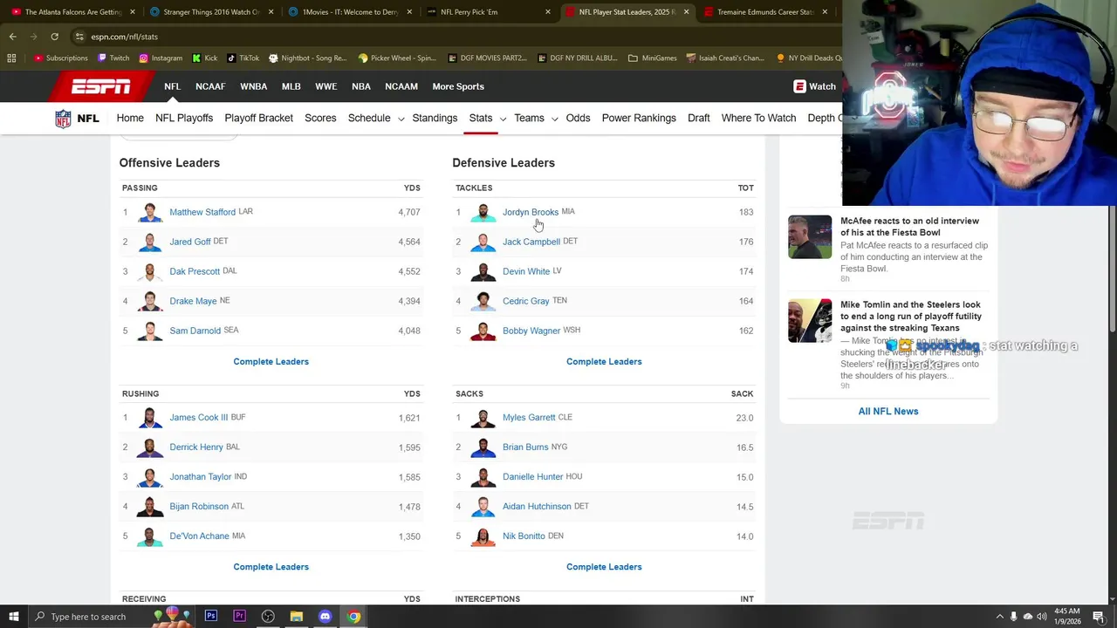Screen dimensions: 1117x628
Task: Open the Nightbot Song Requests bookmark
Action: pyautogui.click(x=308, y=58)
